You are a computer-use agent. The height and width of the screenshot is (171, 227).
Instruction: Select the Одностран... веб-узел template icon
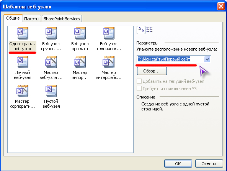(x=23, y=33)
